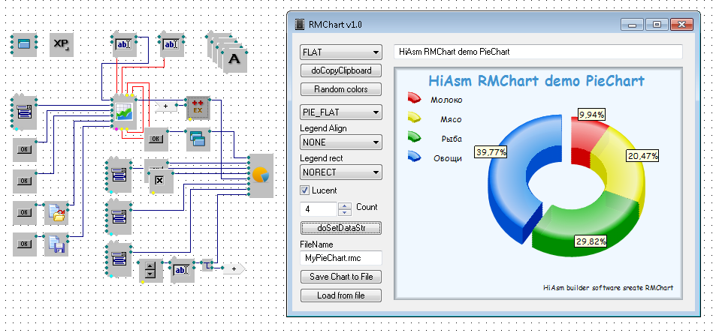Select the XP manifest component

pos(62,46)
